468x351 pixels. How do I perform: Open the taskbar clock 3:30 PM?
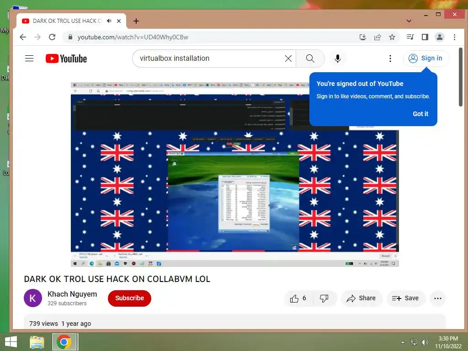click(448, 342)
